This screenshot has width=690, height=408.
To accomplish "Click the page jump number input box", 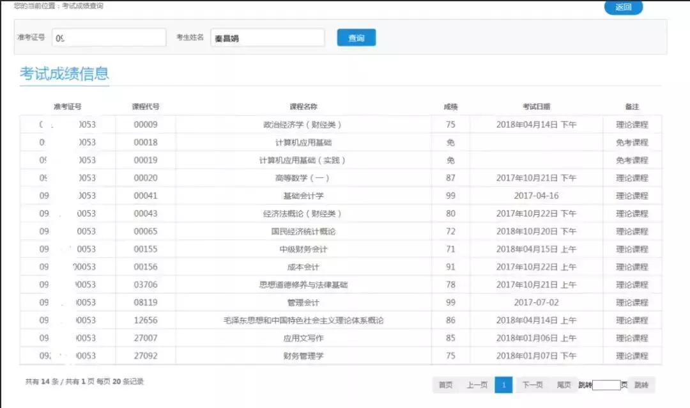I will coord(606,385).
